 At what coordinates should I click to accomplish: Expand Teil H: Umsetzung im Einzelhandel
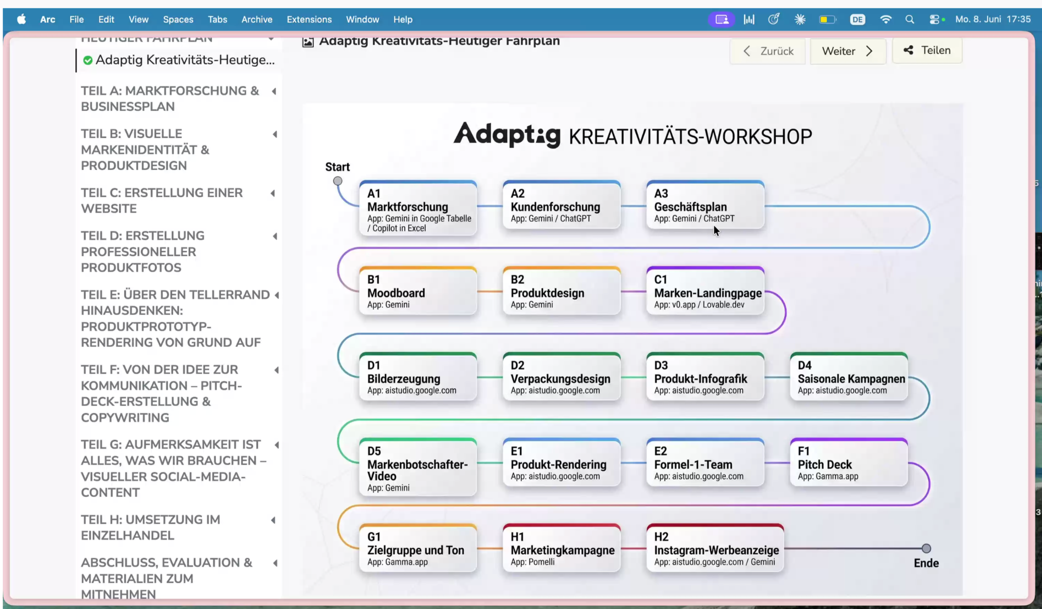[273, 520]
